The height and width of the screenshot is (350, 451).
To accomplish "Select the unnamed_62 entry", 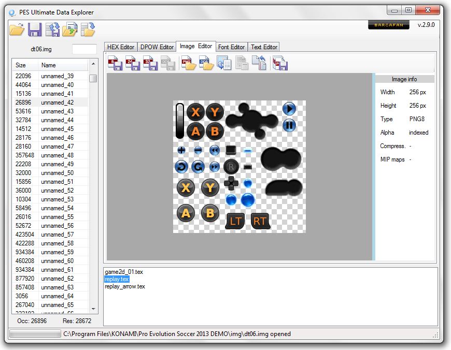I will click(50, 279).
